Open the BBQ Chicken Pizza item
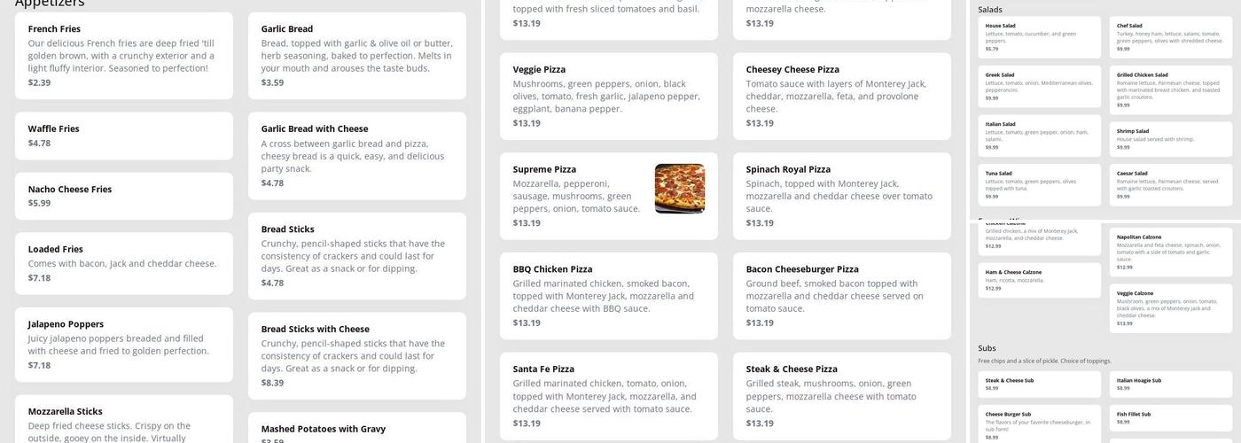Screen dimensions: 1241x443 pyautogui.click(x=608, y=295)
